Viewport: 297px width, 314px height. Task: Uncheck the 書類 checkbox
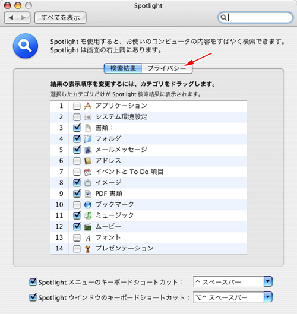[x=77, y=128]
